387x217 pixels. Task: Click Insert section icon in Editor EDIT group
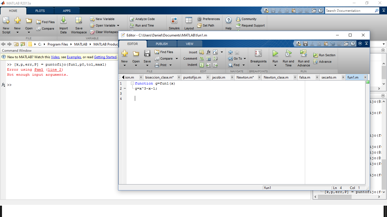click(202, 52)
